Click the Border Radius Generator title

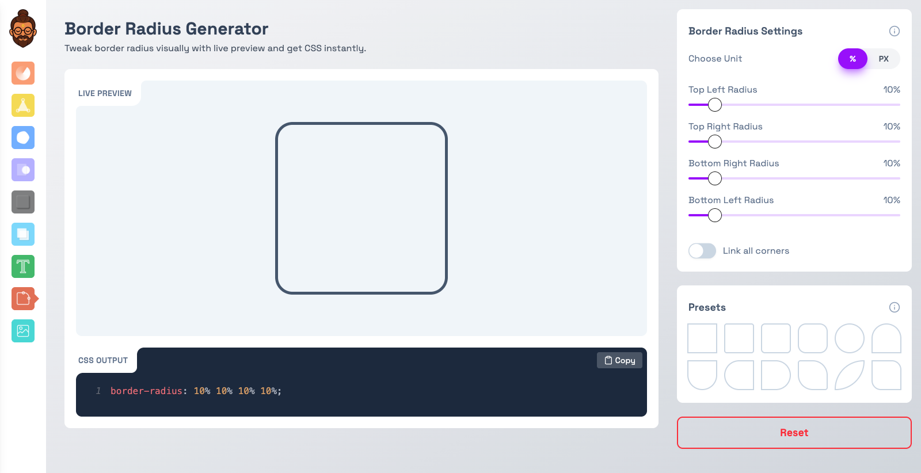click(x=166, y=29)
